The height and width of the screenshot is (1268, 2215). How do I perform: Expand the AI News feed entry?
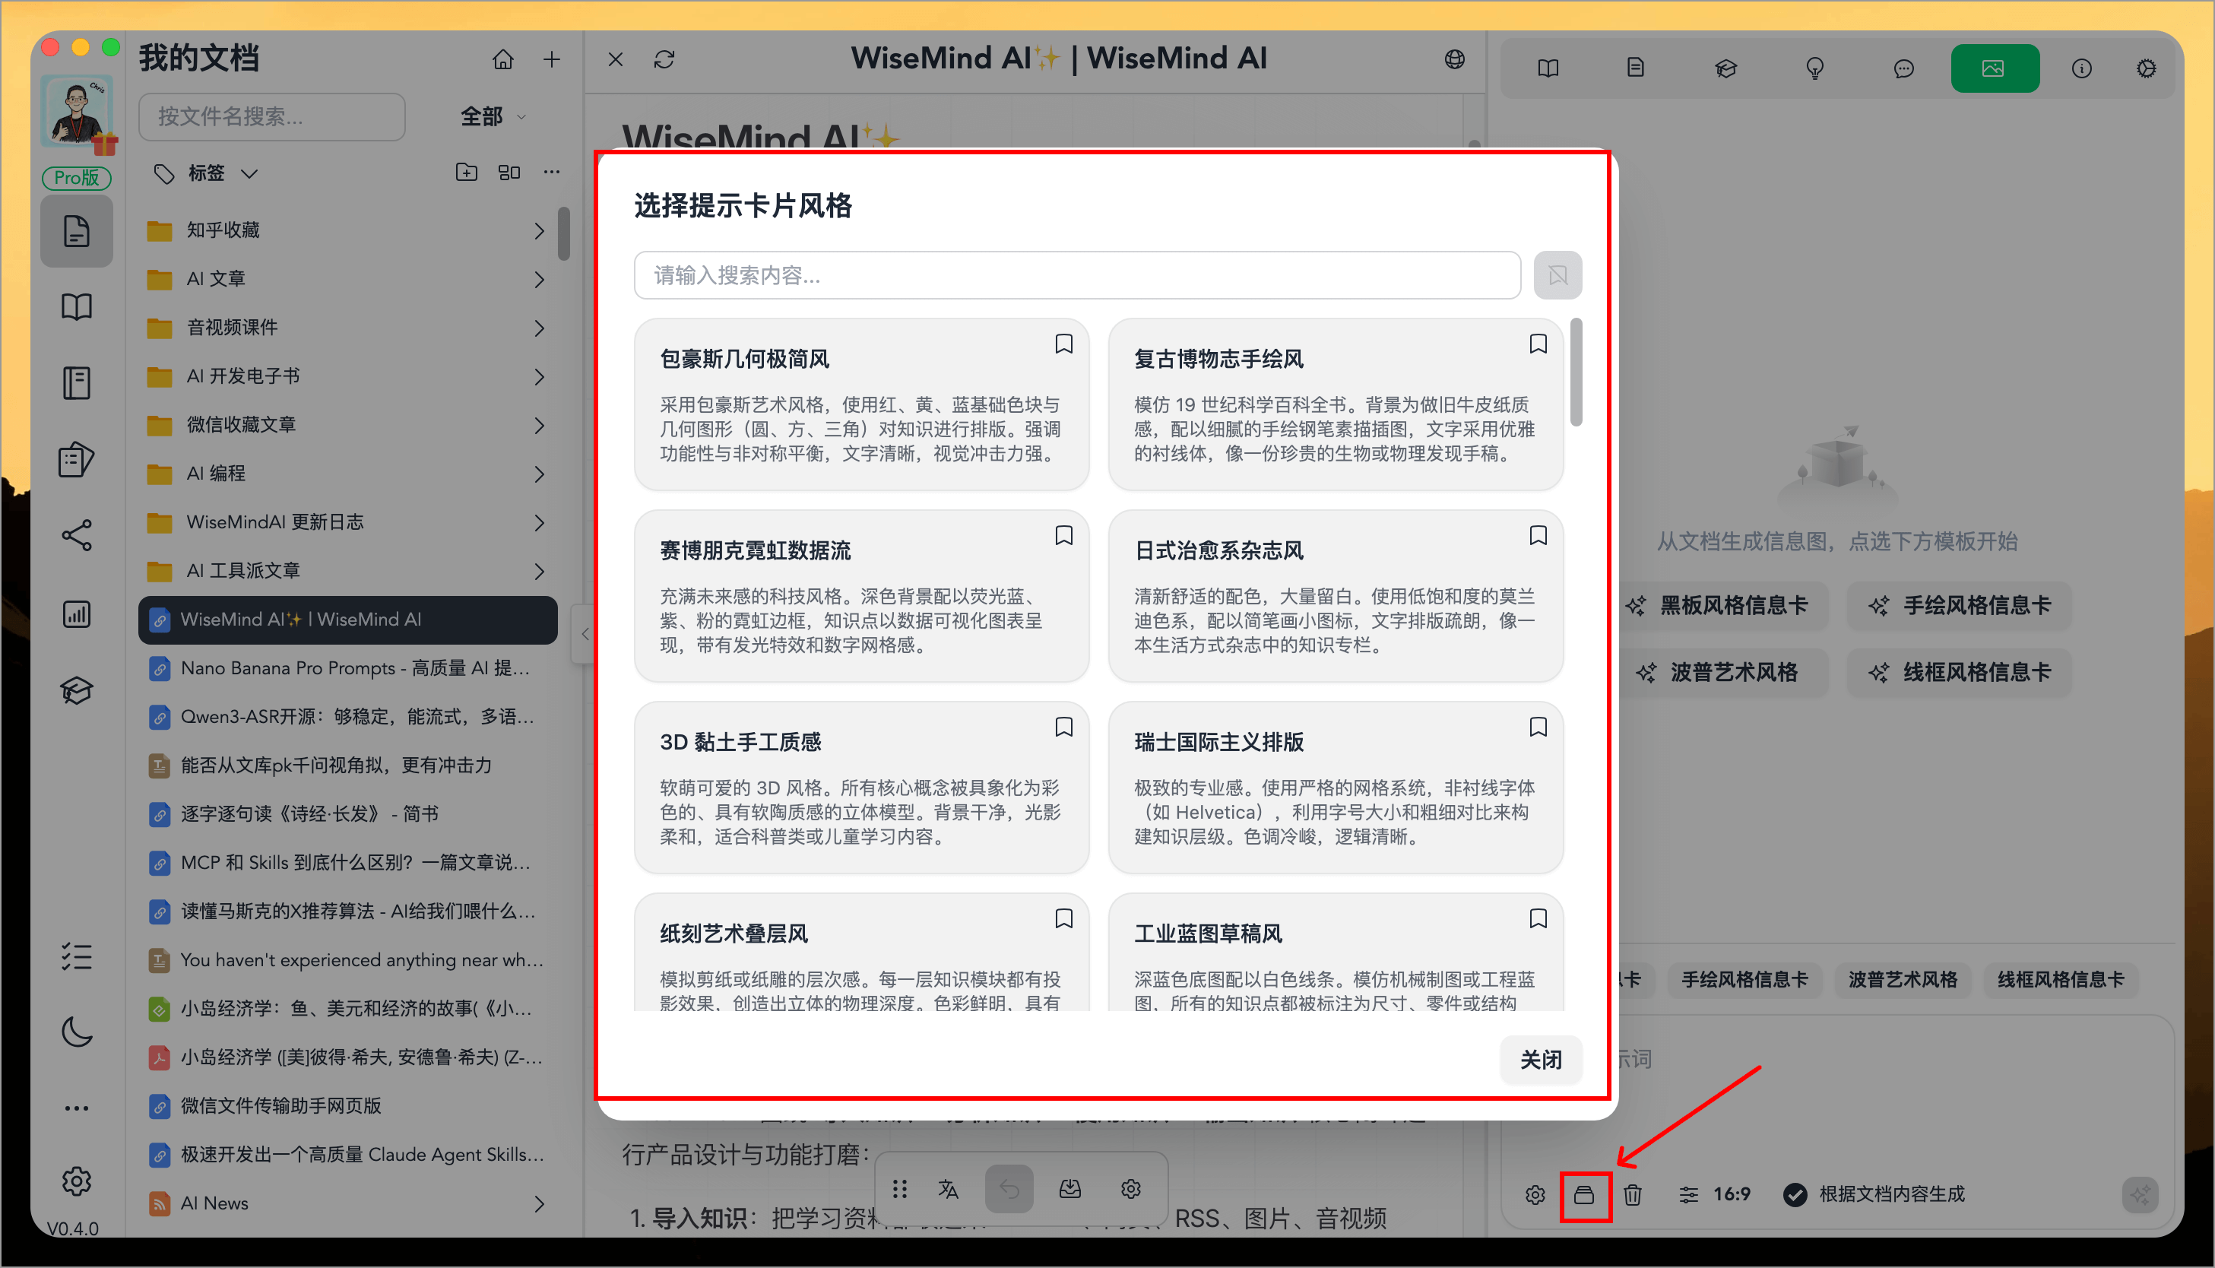point(540,1203)
